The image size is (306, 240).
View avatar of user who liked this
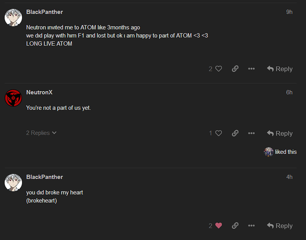pyautogui.click(x=269, y=152)
